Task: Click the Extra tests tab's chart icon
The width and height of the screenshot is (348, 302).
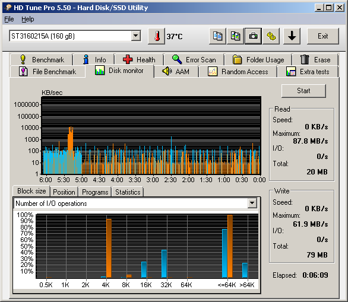Action: 291,71
